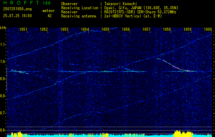Click the 1.1 kHz axis label

(3, 45)
